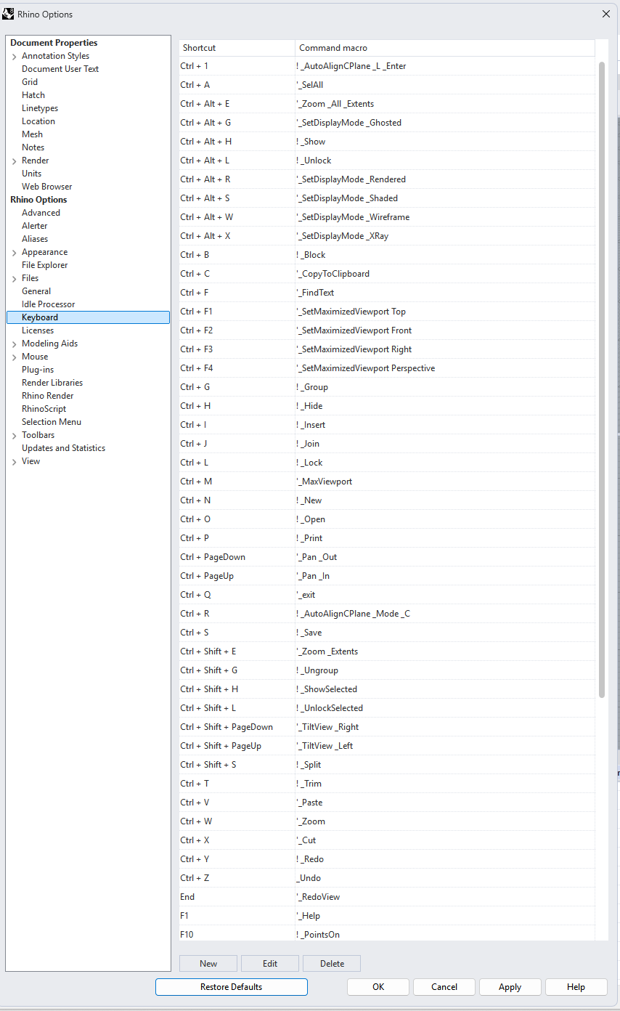The image size is (620, 1011).
Task: Expand the Annotation Styles section
Action: click(14, 55)
